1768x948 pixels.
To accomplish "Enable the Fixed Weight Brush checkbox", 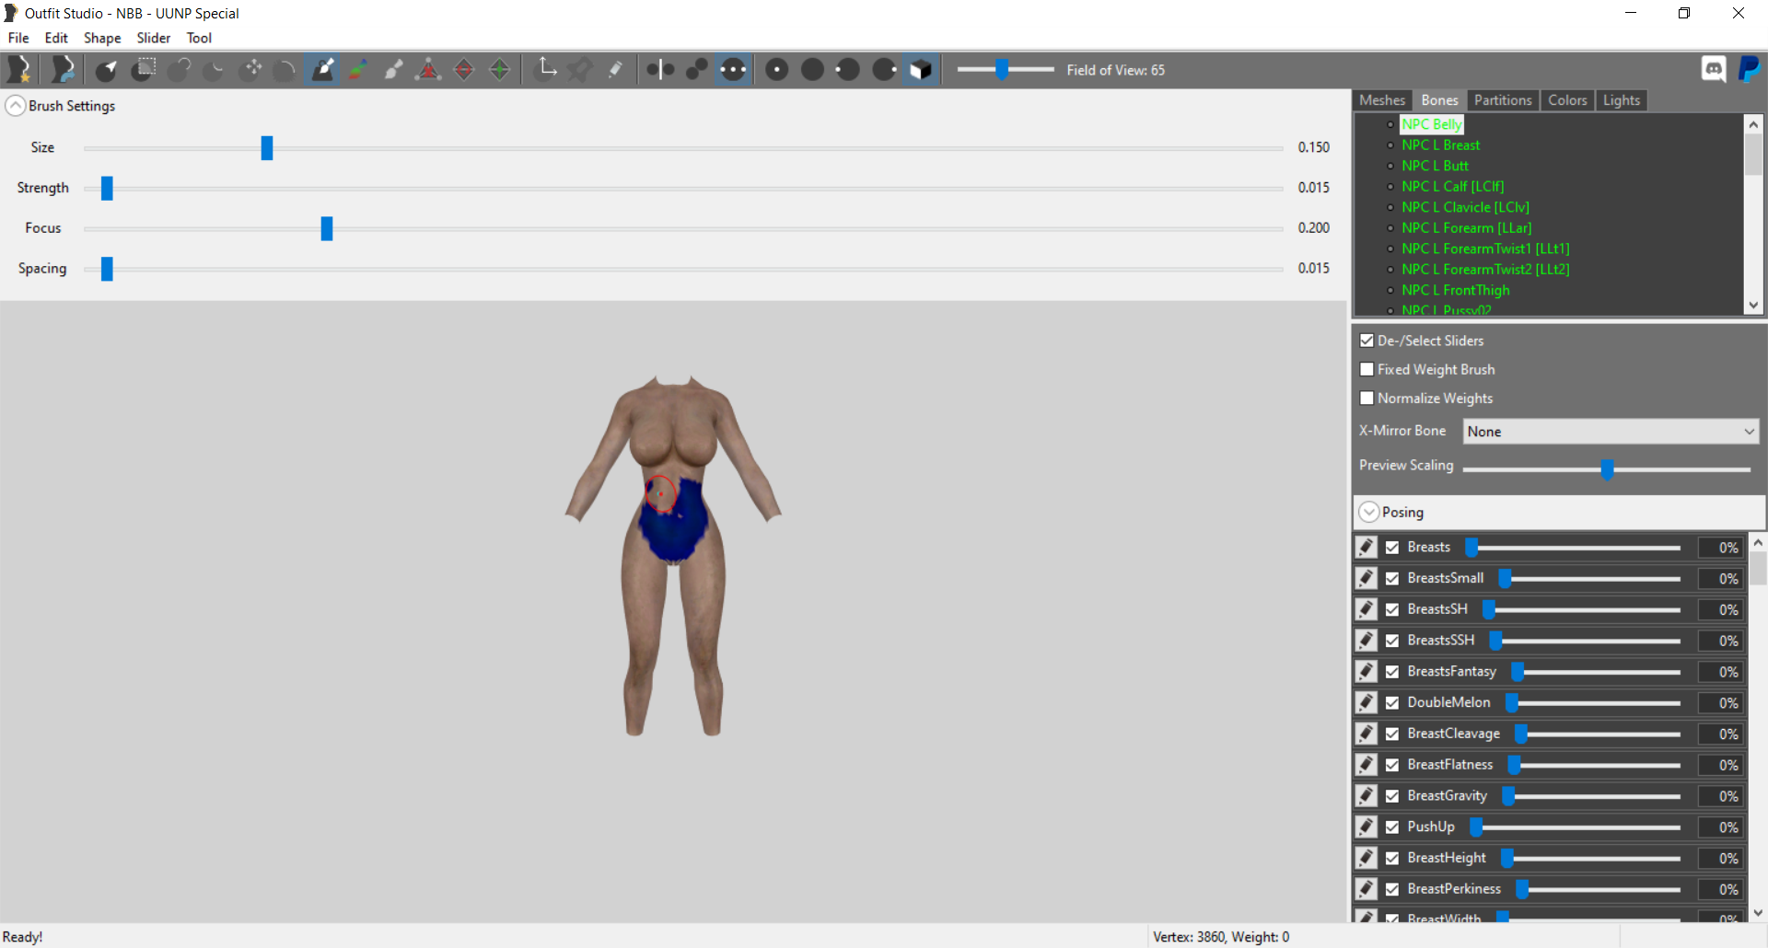I will click(x=1367, y=369).
